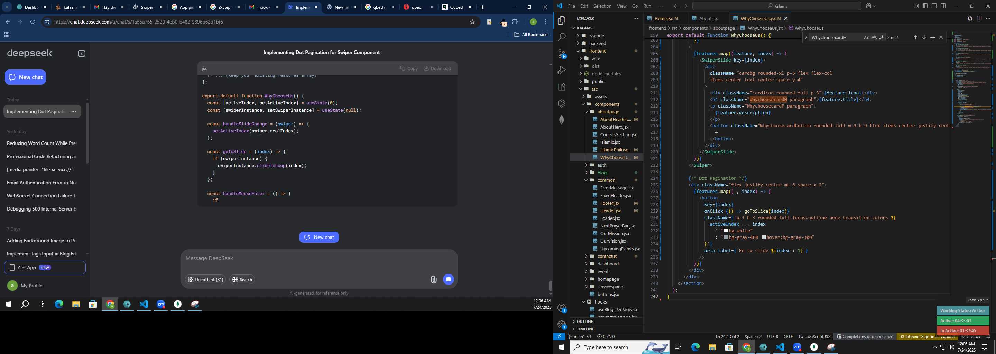Click Open Changes icon in editor toolbar

(x=970, y=19)
